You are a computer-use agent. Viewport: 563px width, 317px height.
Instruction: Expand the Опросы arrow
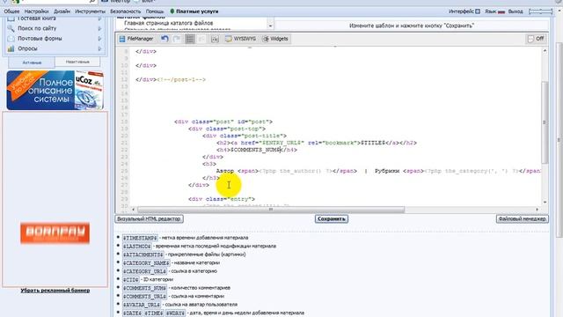tap(99, 48)
